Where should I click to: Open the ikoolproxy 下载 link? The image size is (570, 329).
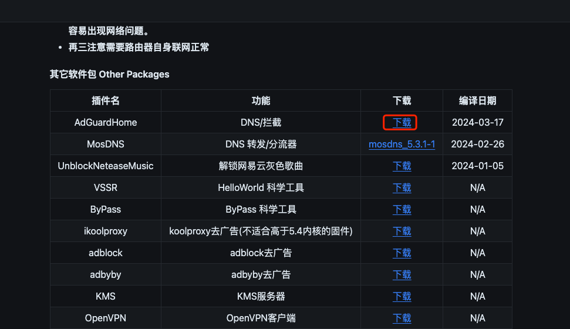402,231
